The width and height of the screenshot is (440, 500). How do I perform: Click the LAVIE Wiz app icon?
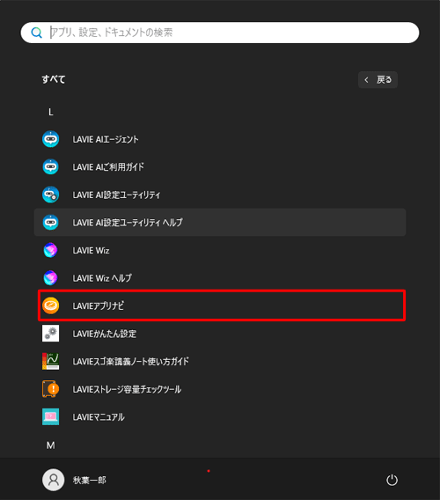click(51, 250)
